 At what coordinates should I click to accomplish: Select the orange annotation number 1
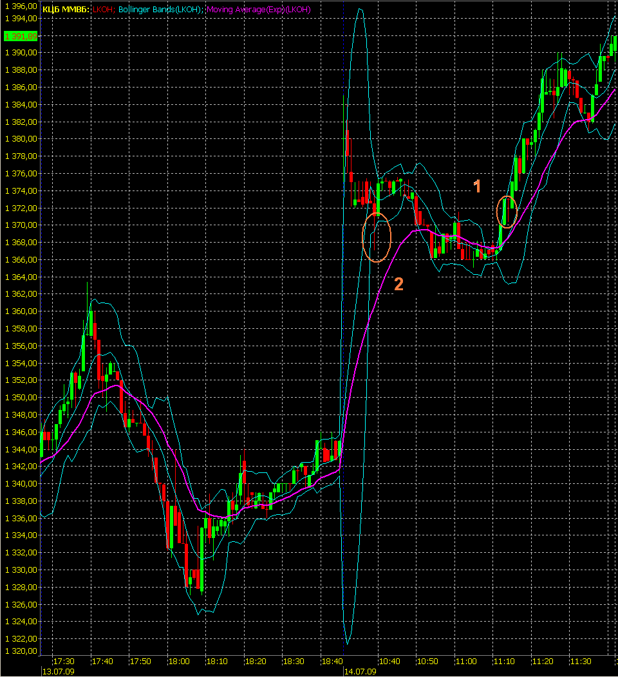click(477, 187)
